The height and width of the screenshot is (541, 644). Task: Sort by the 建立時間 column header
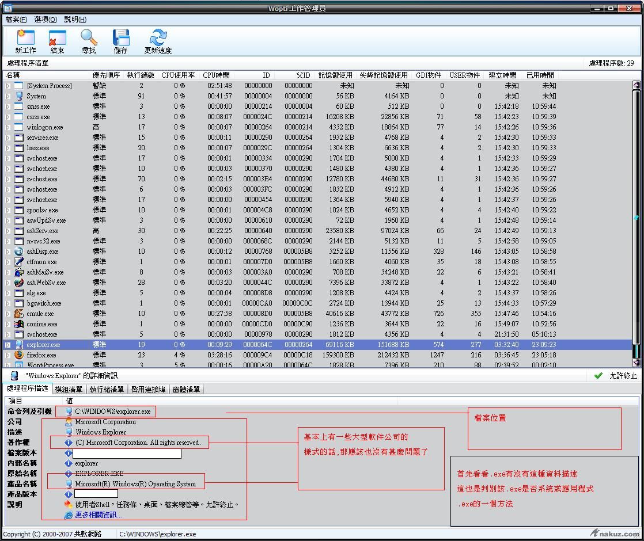point(503,75)
